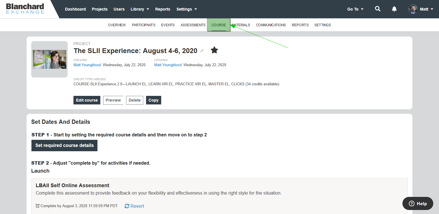Open the Matt user menu
Image resolution: width=439 pixels, height=214 pixels.
tap(426, 9)
